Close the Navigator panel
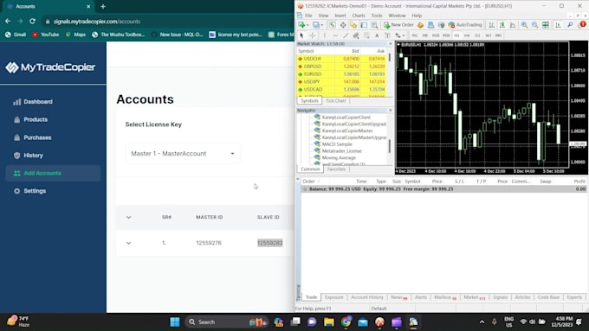The width and height of the screenshot is (589, 331). [x=390, y=111]
